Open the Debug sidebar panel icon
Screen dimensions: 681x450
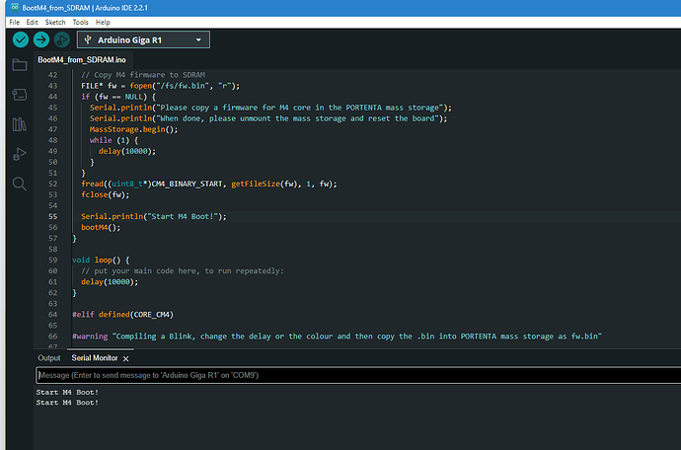click(19, 154)
